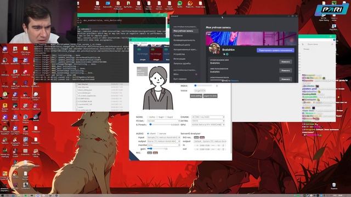Viewport: 351px width, 197px height.
Task: Open the CHUNK size dropdown
Action: click(208, 117)
